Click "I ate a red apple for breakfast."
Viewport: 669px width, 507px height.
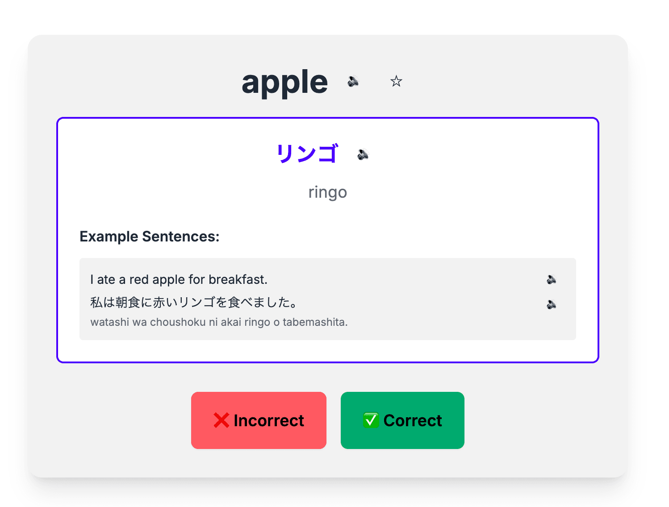coord(179,280)
